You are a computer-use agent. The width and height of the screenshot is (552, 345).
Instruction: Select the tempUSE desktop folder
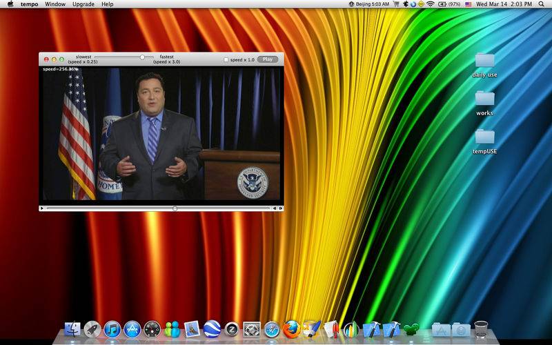pyautogui.click(x=485, y=142)
